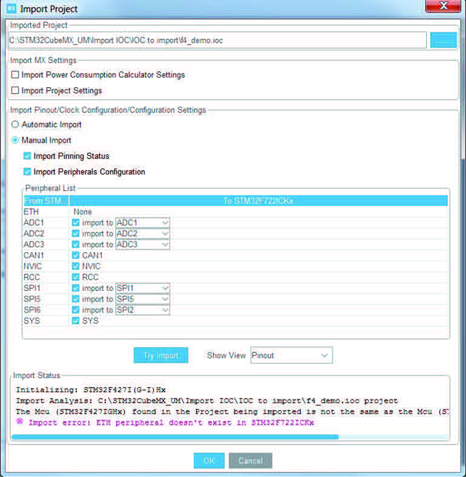This screenshot has height=477, width=466.
Task: Toggle the ADC3 import checkbox
Action: [76, 245]
